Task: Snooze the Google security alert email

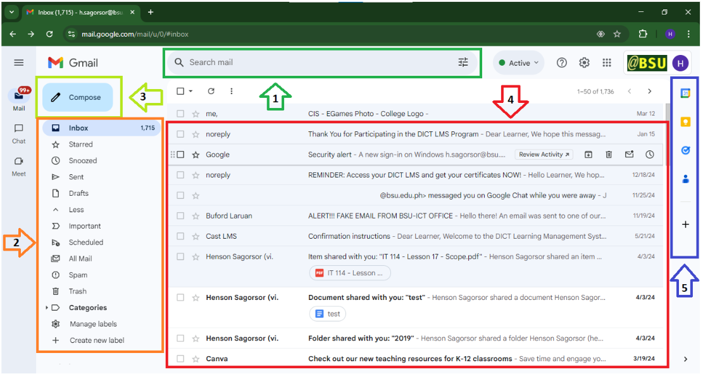Action: tap(650, 154)
